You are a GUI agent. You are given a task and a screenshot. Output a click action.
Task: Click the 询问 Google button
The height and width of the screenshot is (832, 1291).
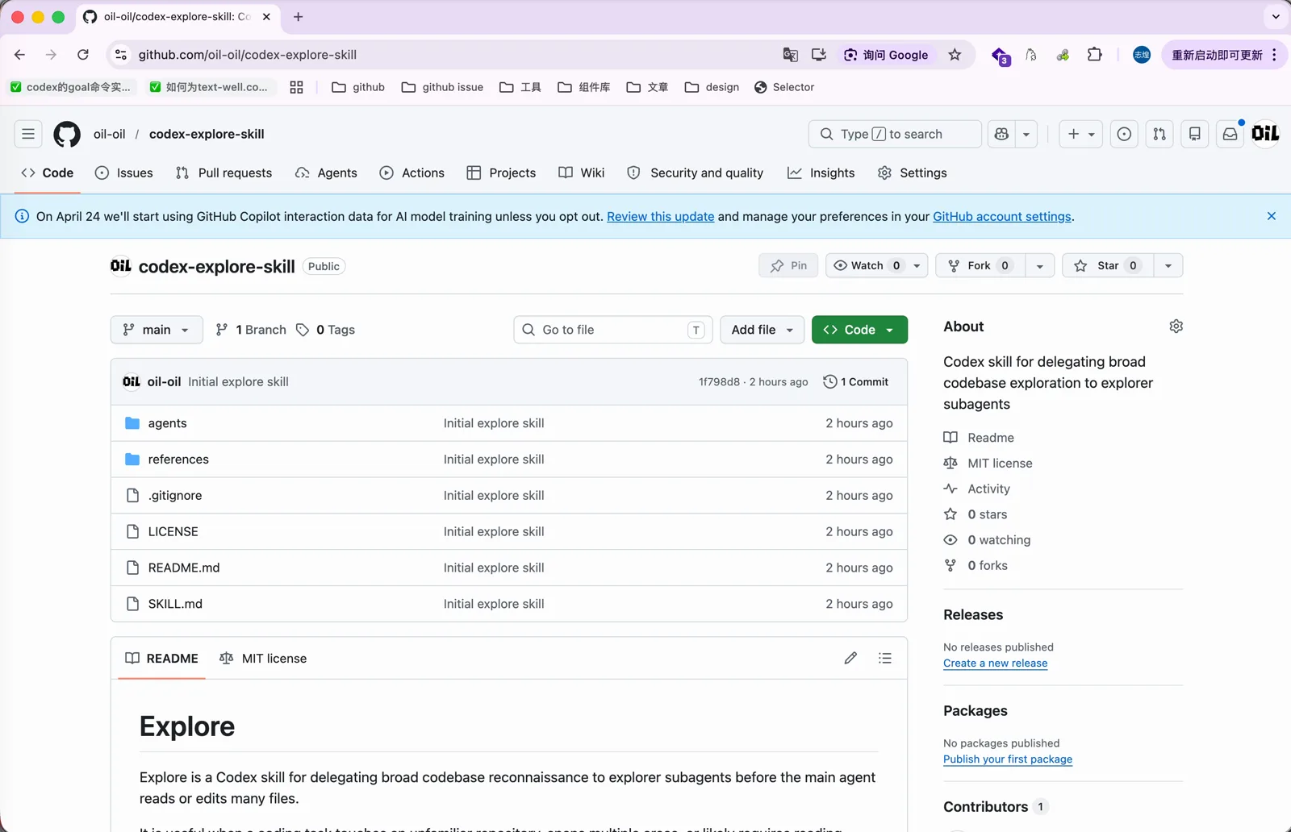[x=886, y=55]
